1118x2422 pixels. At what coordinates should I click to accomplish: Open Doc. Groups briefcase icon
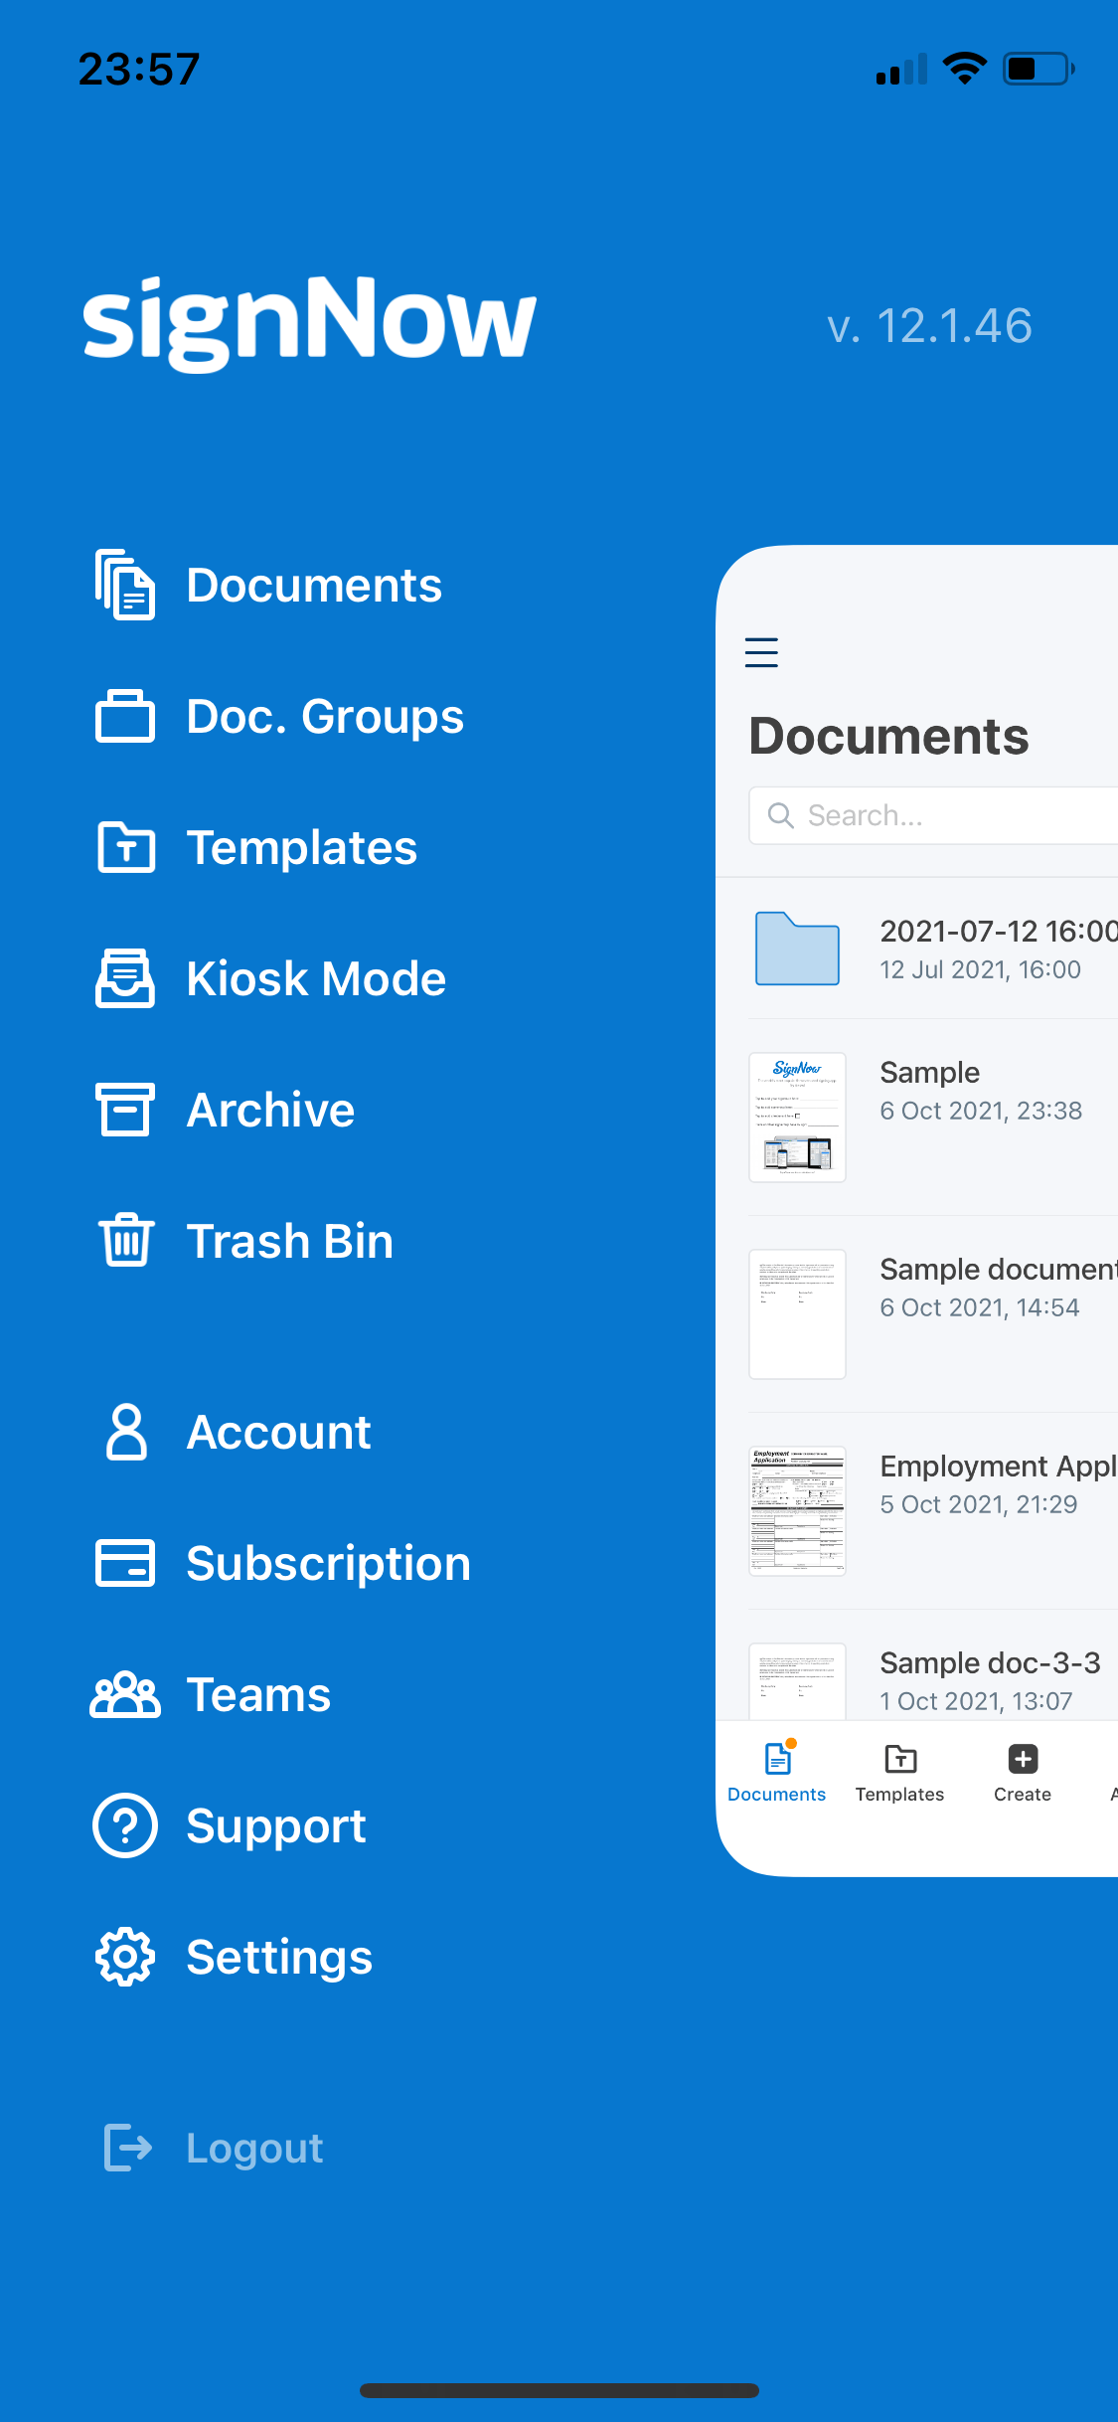coord(125,716)
